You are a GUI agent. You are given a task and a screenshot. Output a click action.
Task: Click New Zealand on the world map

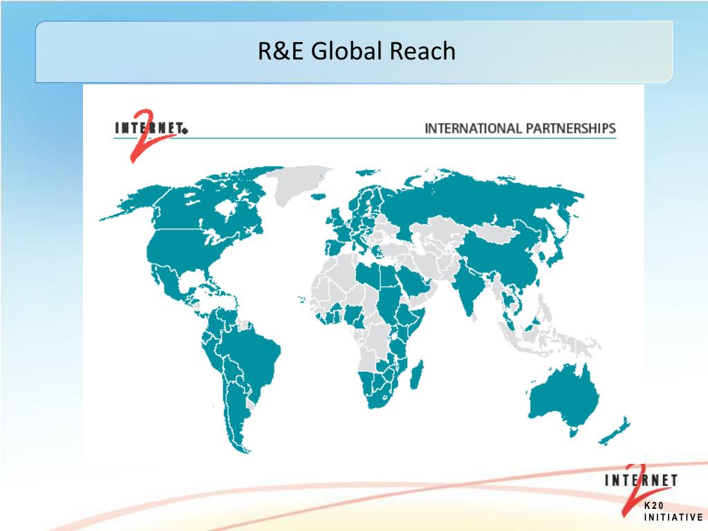point(615,431)
